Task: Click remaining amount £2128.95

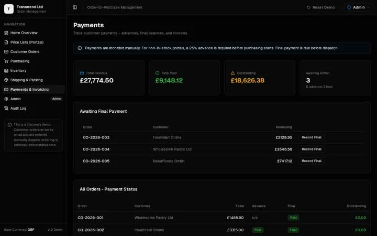Action: 284,137
